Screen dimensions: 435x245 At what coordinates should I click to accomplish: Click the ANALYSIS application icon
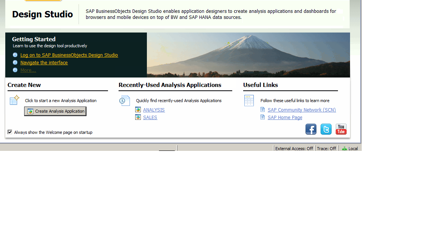(138, 110)
